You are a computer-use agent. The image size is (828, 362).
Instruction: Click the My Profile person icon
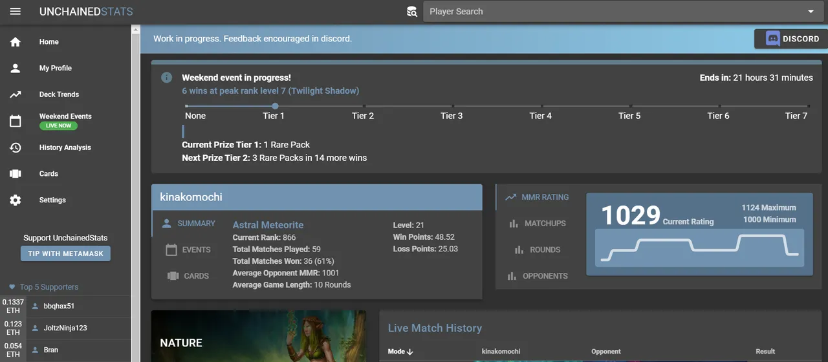click(x=16, y=68)
